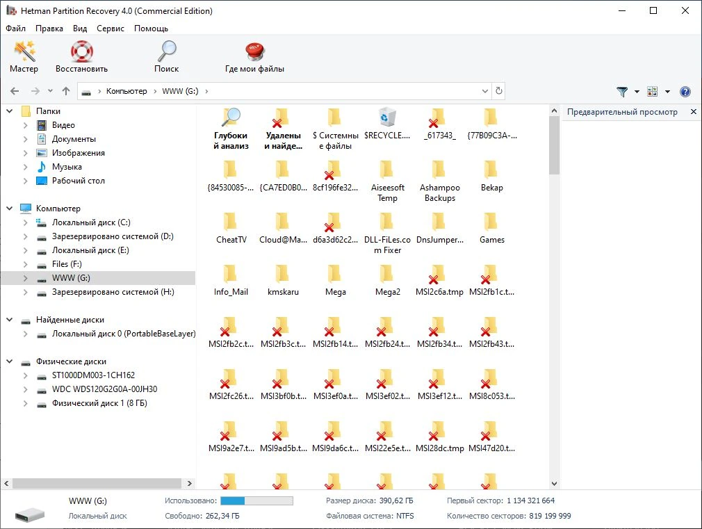Close the Предварительный просмотр panel
Viewport: 702px width, 529px height.
pos(694,111)
